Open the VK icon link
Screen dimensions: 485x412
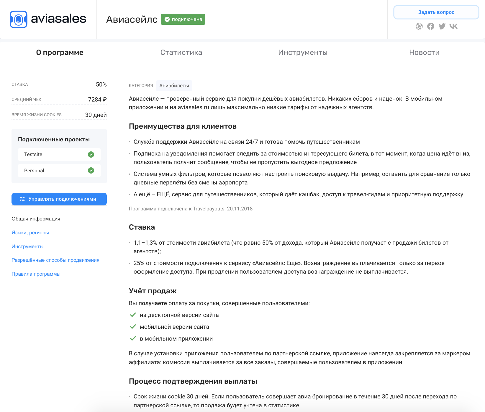[453, 26]
